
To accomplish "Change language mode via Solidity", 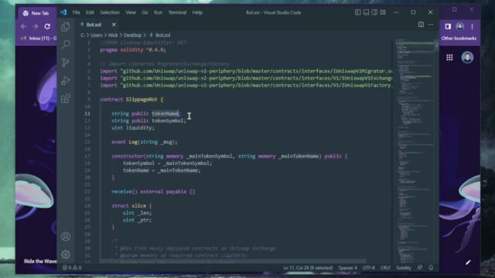I will (x=404, y=268).
